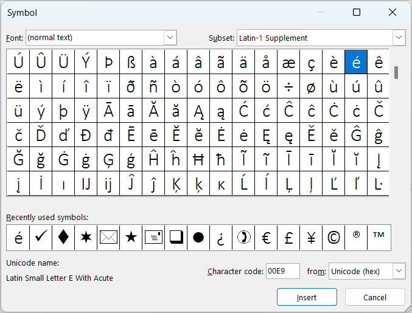Select the telephone receiver recent symbol
This screenshot has height=313, width=412.
point(243,238)
